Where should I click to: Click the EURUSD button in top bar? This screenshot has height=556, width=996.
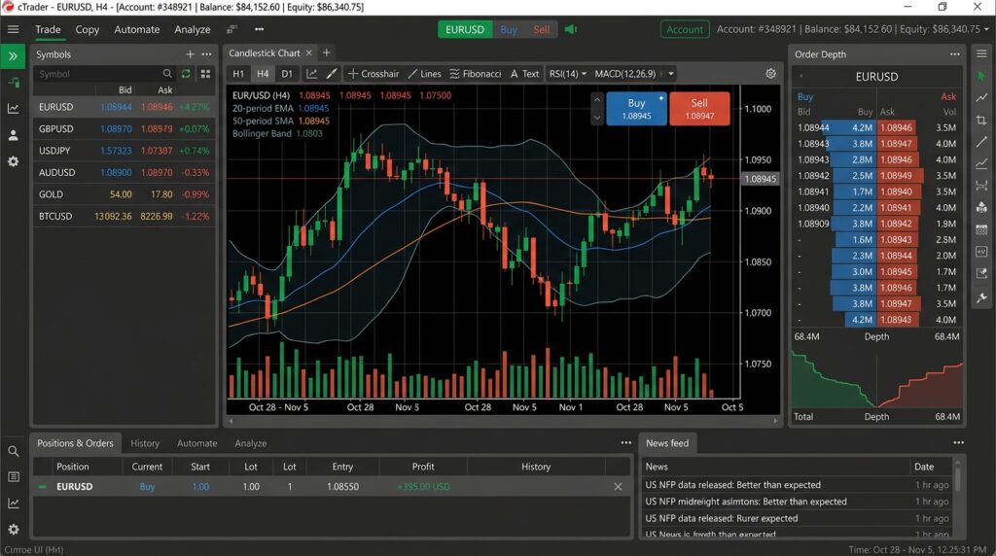(464, 29)
